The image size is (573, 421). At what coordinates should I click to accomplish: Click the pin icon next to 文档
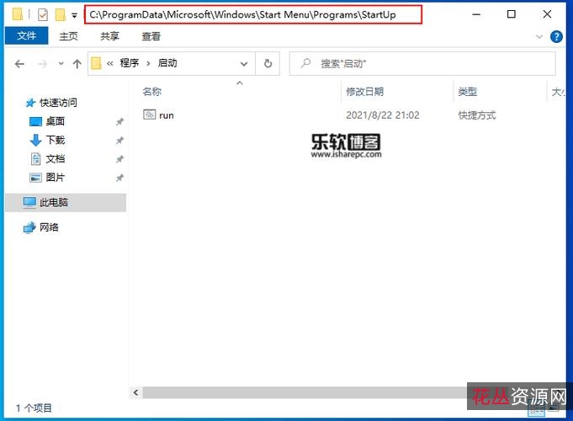pyautogui.click(x=119, y=159)
